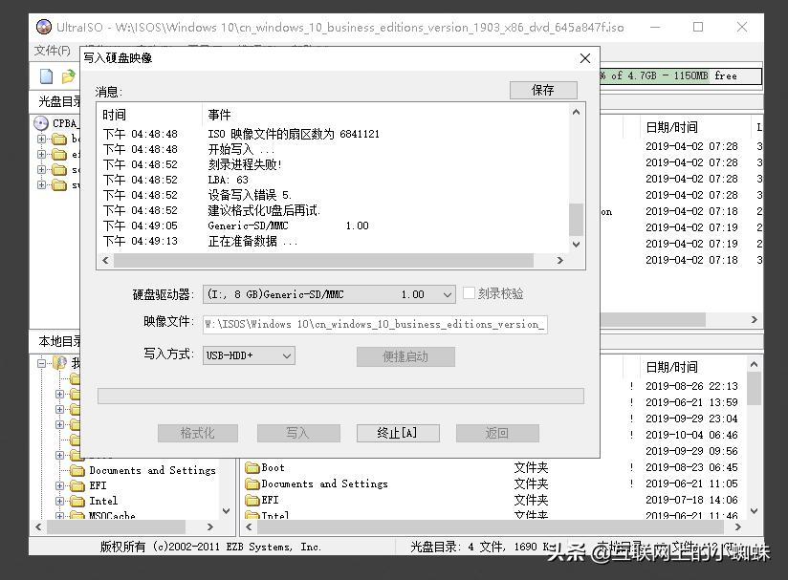Screen dimensions: 788x580
Task: Open the 硬盘驱动器 drive dropdown
Action: [445, 293]
